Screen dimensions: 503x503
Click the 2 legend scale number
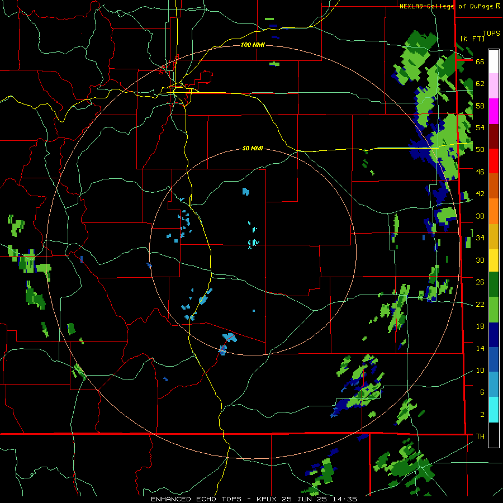[482, 414]
